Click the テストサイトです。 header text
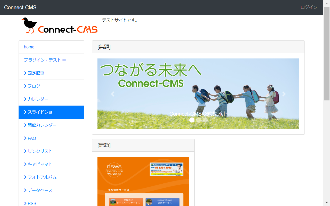 pyautogui.click(x=120, y=20)
